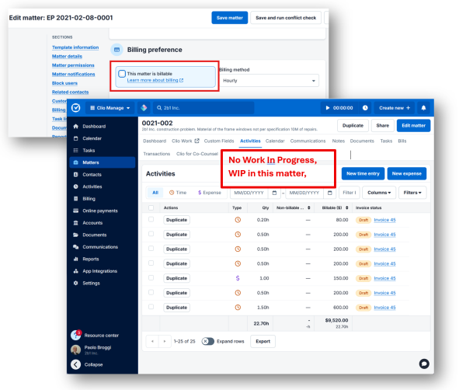
Task: Select the checkbox of the 150.00 expense row
Action: click(x=151, y=277)
